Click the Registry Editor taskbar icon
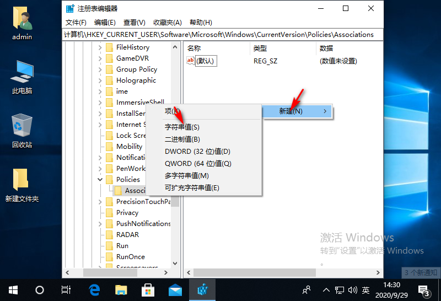Image resolution: width=441 pixels, height=301 pixels. point(202,290)
